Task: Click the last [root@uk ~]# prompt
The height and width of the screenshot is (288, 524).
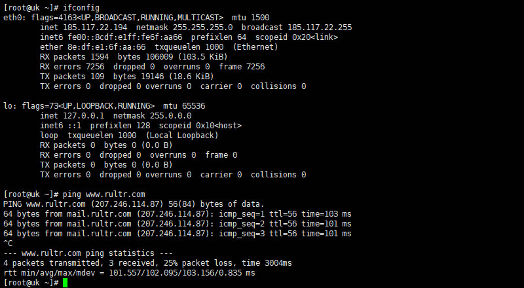Action: [31, 283]
